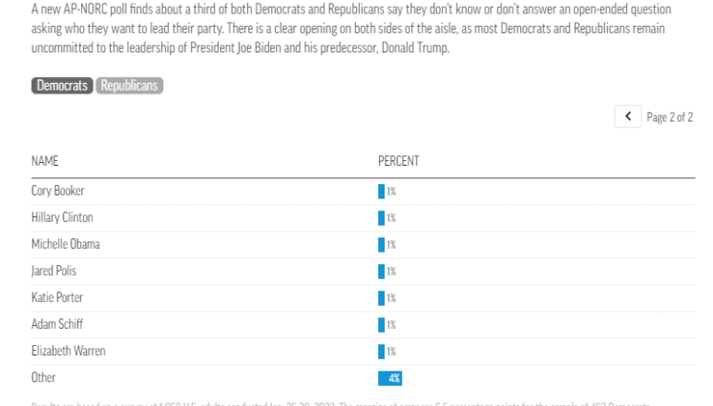Image resolution: width=713 pixels, height=406 pixels.
Task: Select the Cory Booker row name
Action: (x=58, y=191)
